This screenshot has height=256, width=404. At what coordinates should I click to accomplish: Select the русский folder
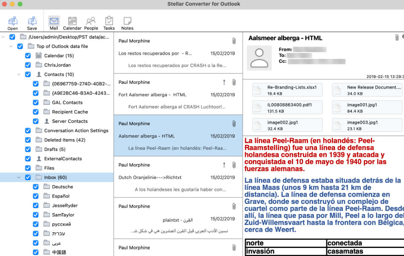click(x=61, y=224)
